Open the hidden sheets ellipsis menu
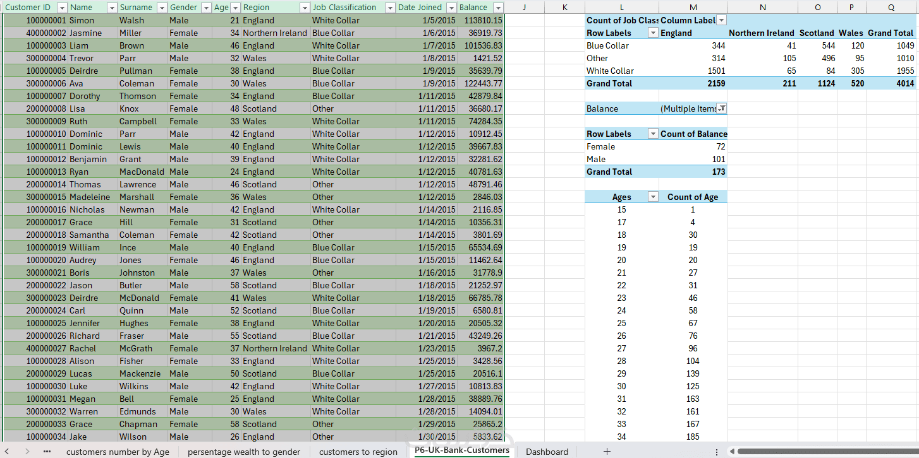 47,451
